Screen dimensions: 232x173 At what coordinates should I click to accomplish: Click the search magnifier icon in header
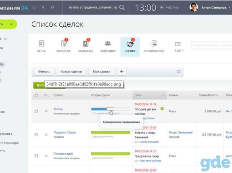coord(122,7)
